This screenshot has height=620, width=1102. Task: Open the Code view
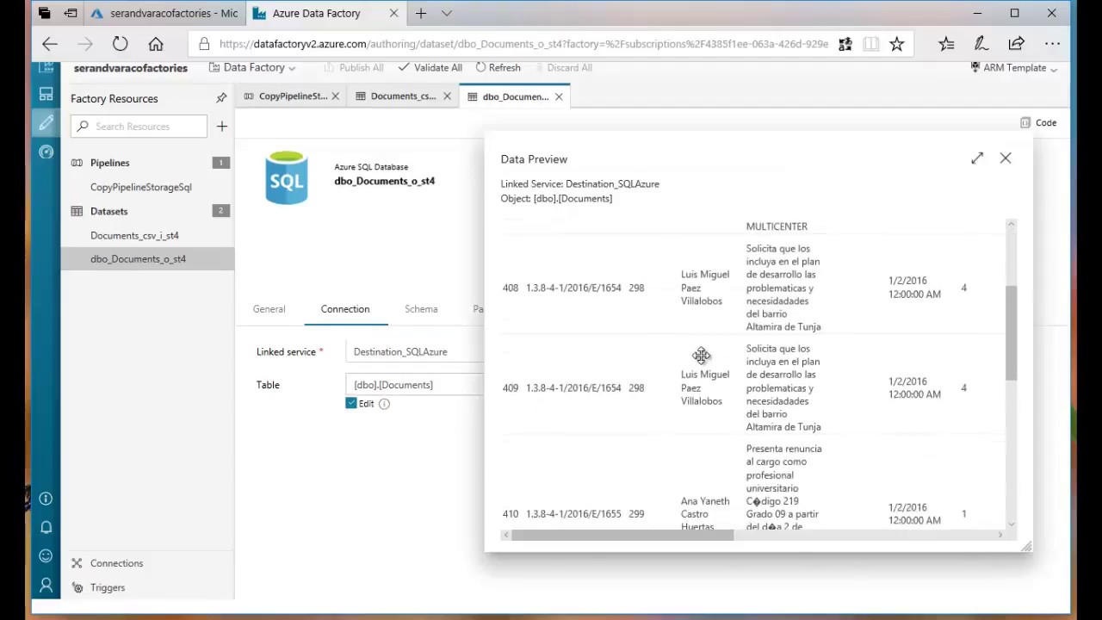(x=1038, y=122)
